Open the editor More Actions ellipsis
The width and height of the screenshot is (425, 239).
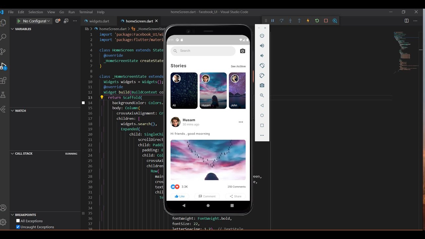[x=415, y=21]
